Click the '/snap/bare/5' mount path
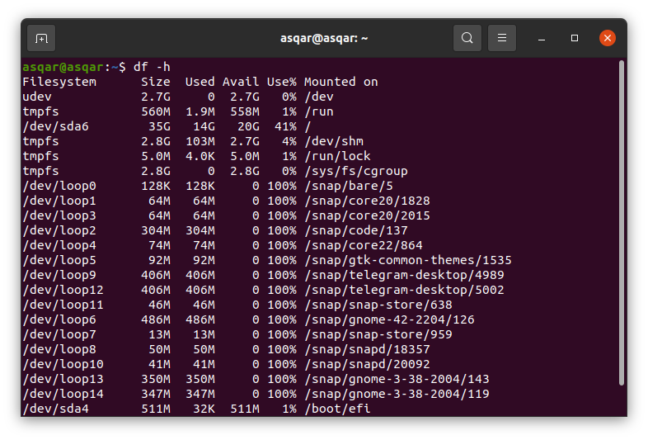648x440 pixels. (349, 186)
